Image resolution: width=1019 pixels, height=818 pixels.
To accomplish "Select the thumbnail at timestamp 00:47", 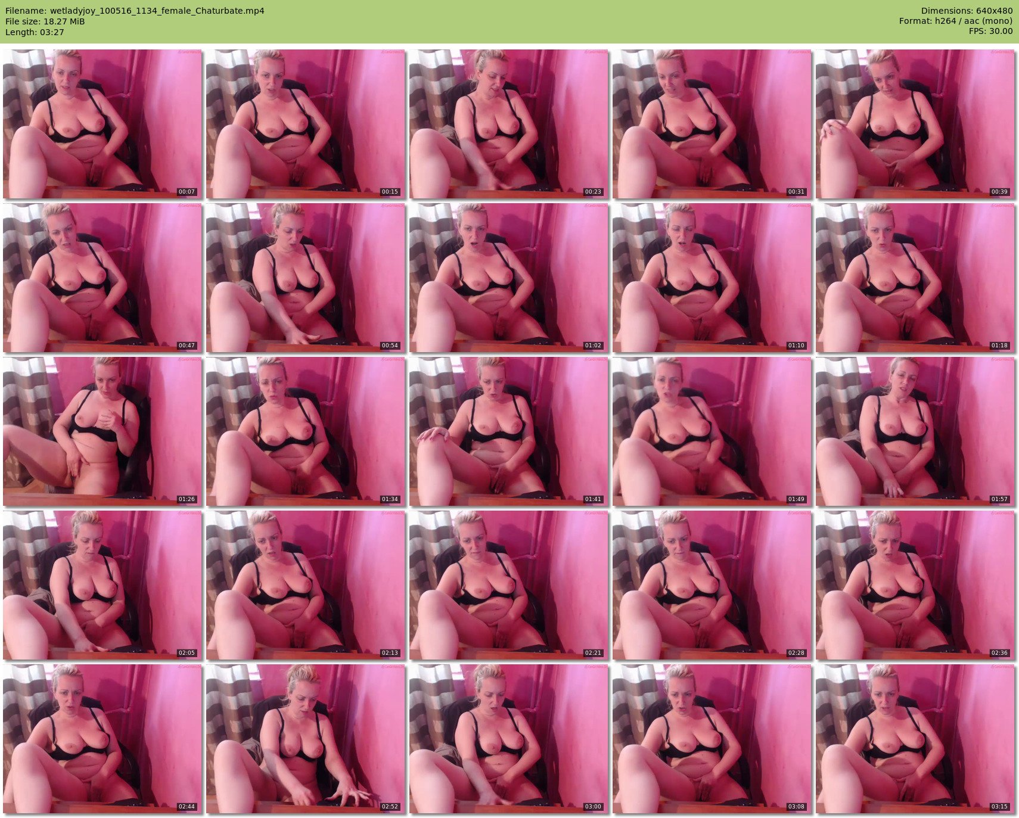I will tap(102, 278).
